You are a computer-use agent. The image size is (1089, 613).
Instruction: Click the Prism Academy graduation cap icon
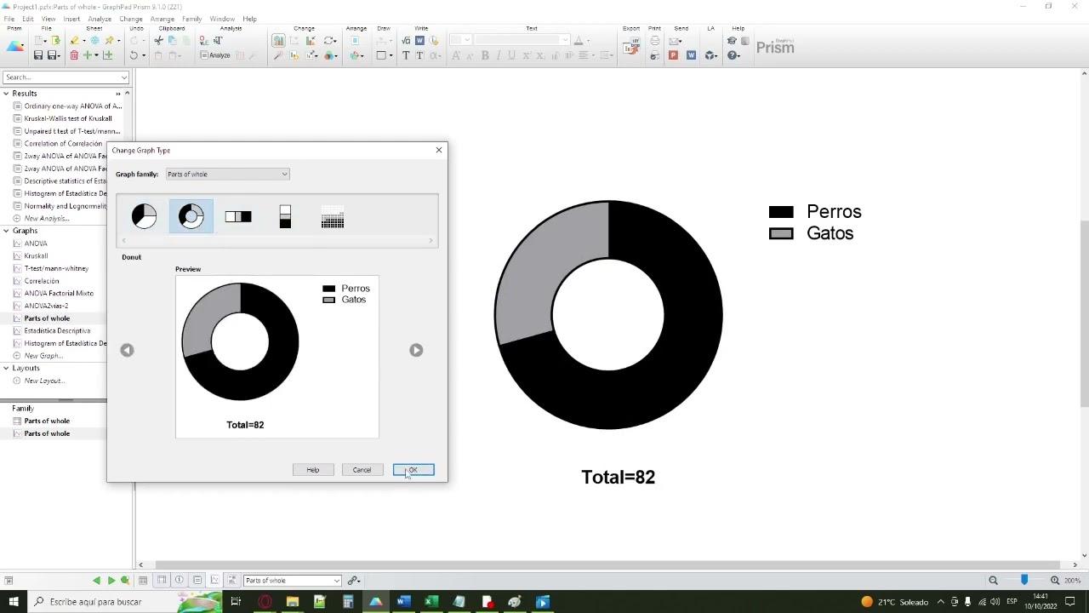tap(732, 40)
